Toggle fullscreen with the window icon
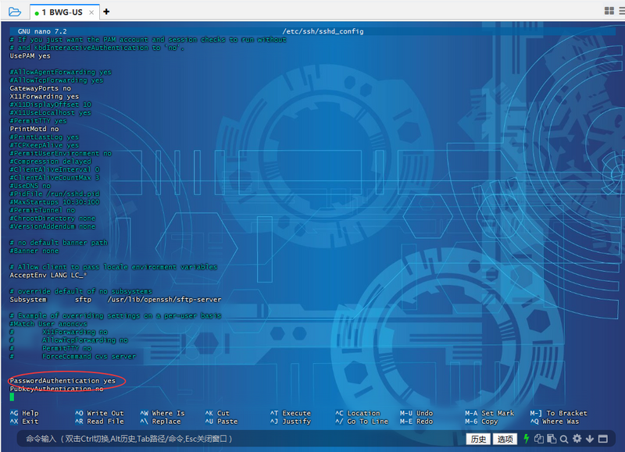Screen dimensions: 625x452 (603, 438)
